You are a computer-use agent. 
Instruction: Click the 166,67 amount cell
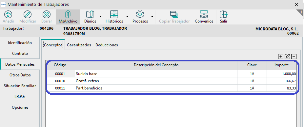click(x=282, y=81)
